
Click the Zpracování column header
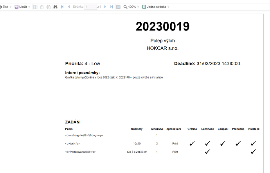174,129
